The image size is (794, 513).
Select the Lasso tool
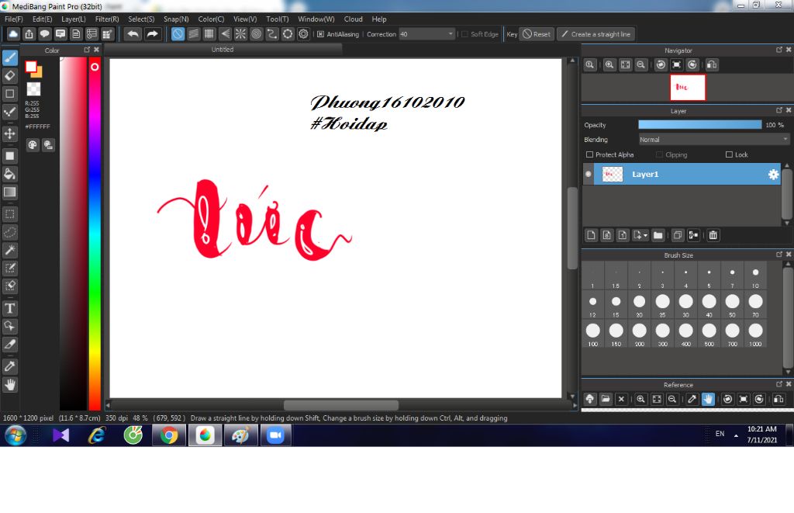(9, 232)
